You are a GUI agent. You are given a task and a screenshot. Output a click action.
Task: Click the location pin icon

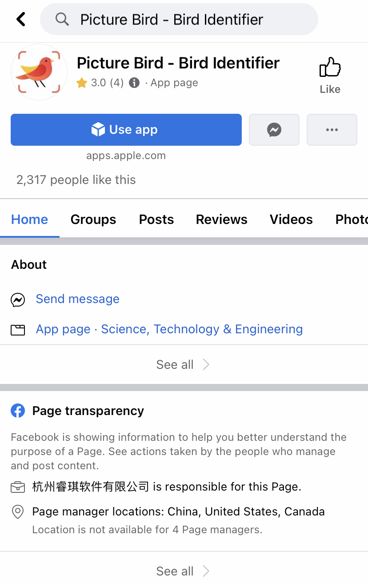tap(18, 512)
